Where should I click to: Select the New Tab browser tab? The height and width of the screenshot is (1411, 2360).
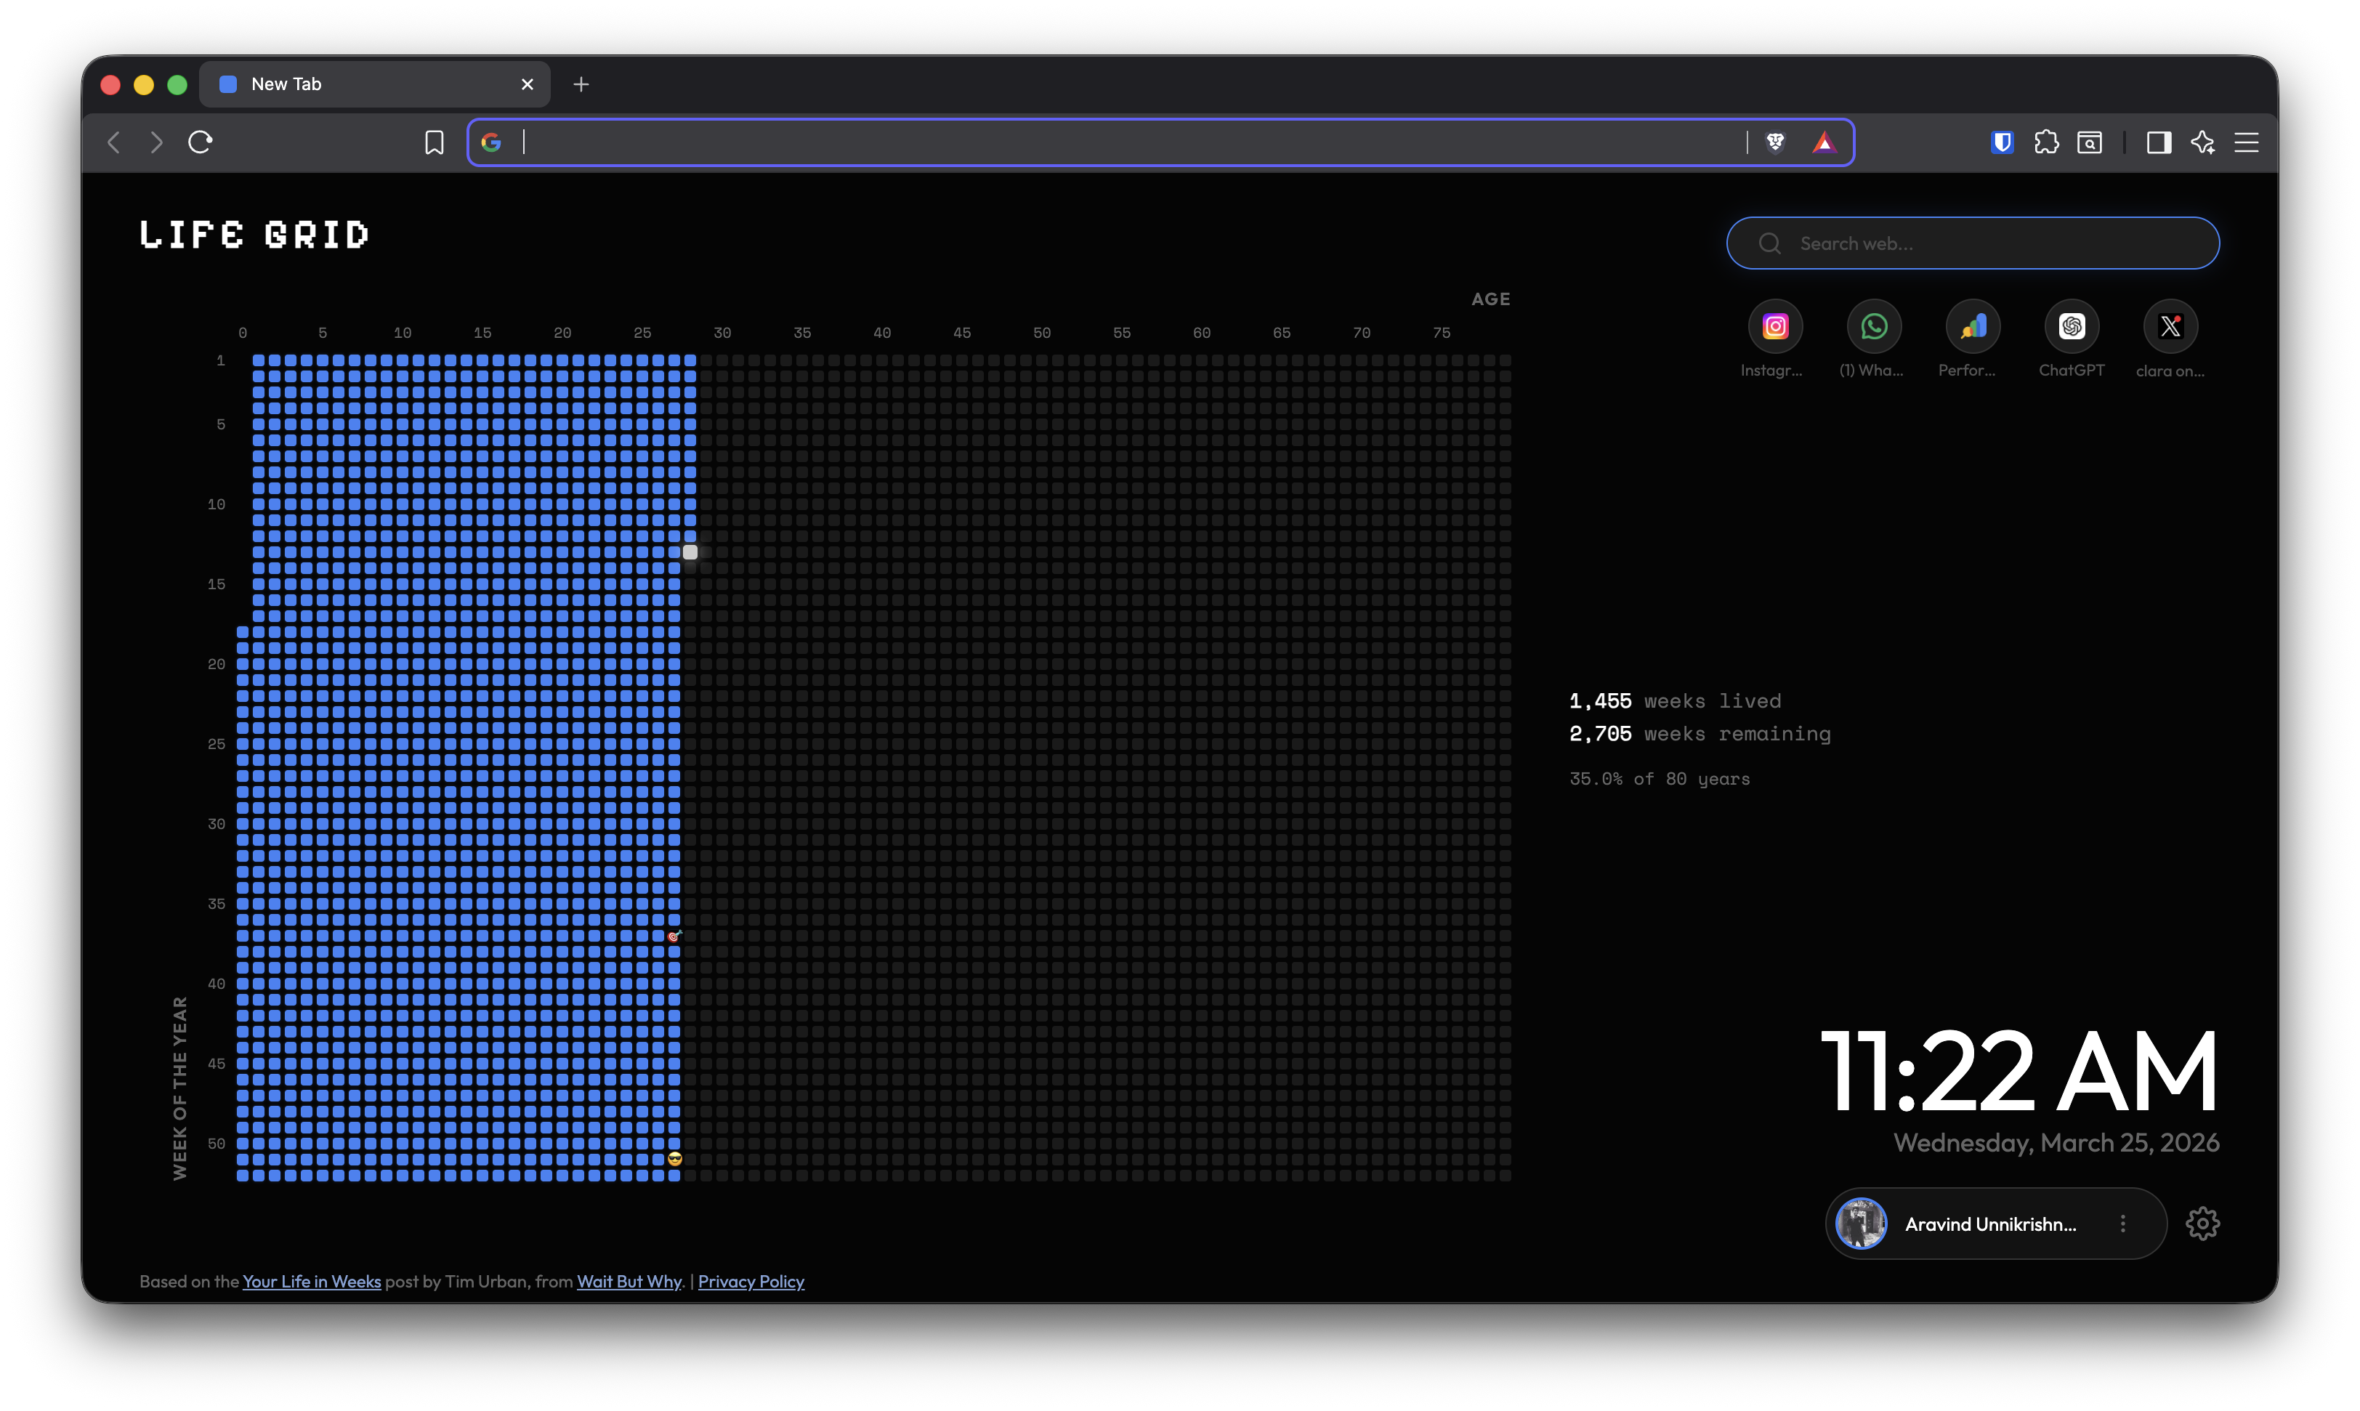tap(314, 84)
